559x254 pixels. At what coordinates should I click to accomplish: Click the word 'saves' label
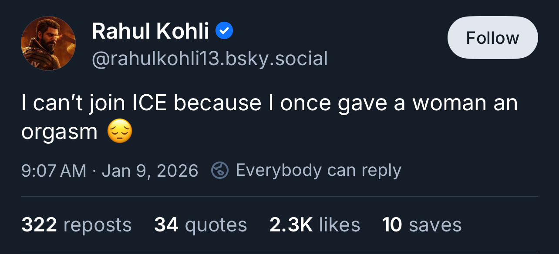(435, 225)
